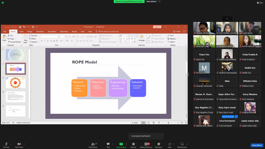
Task: Click Sign in button in PowerPoint
Action: click(157, 27)
